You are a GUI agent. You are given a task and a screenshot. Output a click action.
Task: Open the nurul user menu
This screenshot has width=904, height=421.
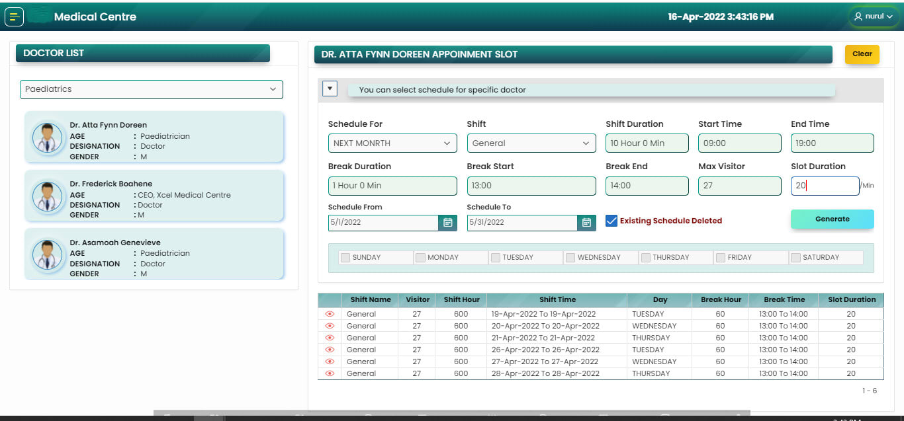pos(874,17)
